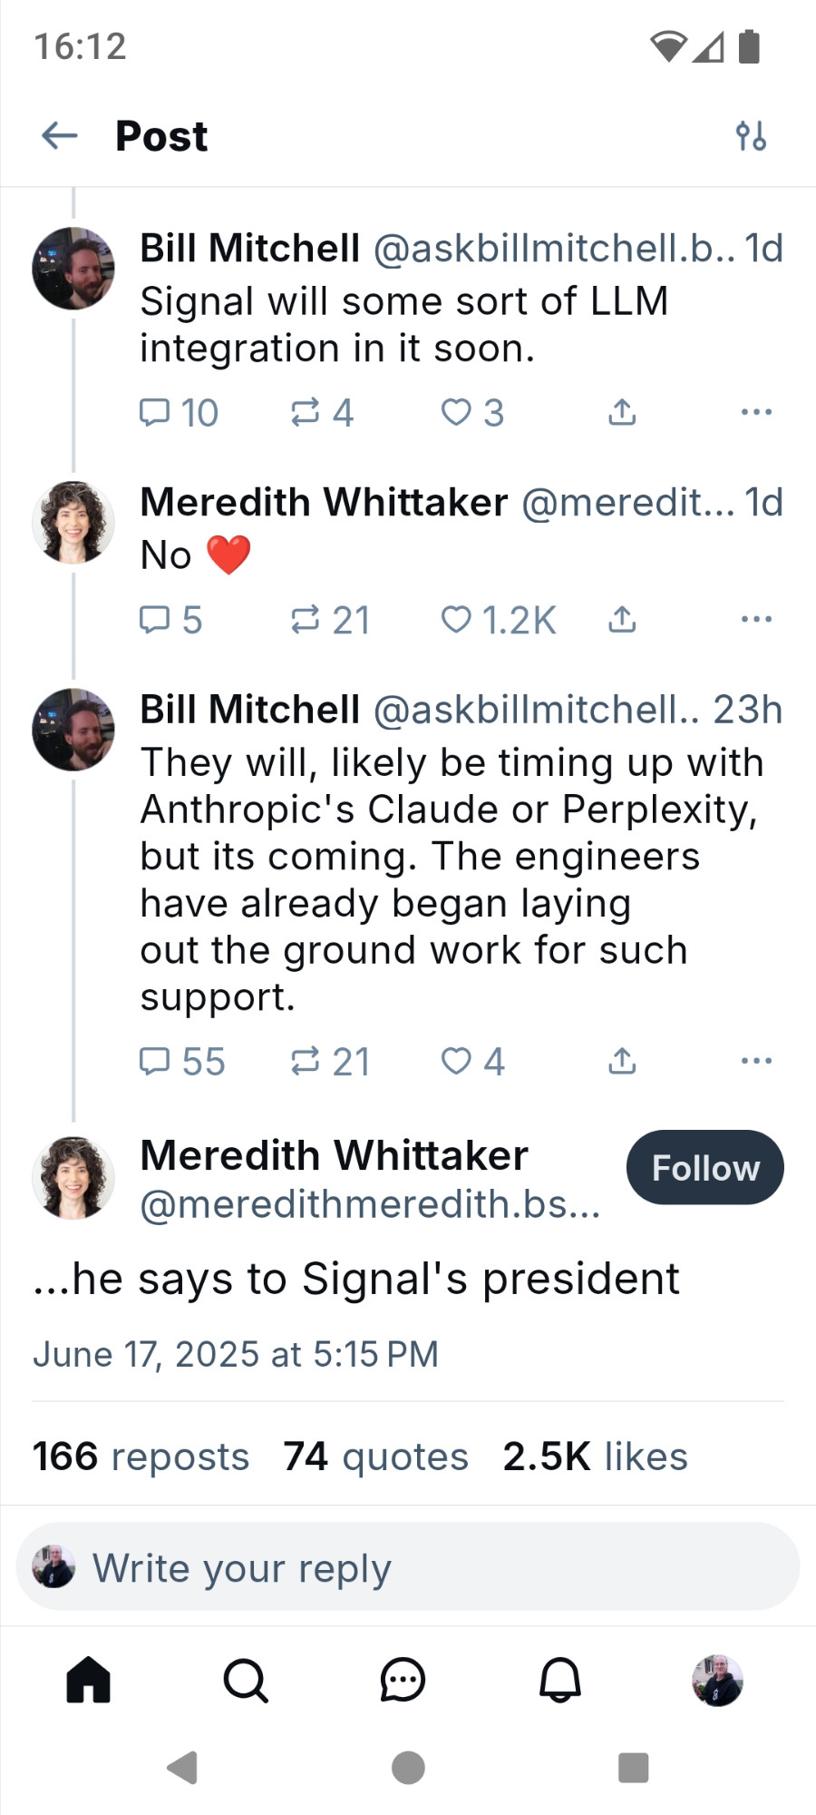Open the Search tab in bottom navigation
This screenshot has width=816, height=1815.
pos(246,1680)
